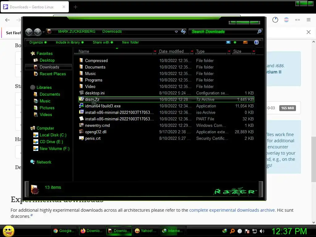Switch to Firefox Downloads taskbar item

pyautogui.click(x=91, y=231)
